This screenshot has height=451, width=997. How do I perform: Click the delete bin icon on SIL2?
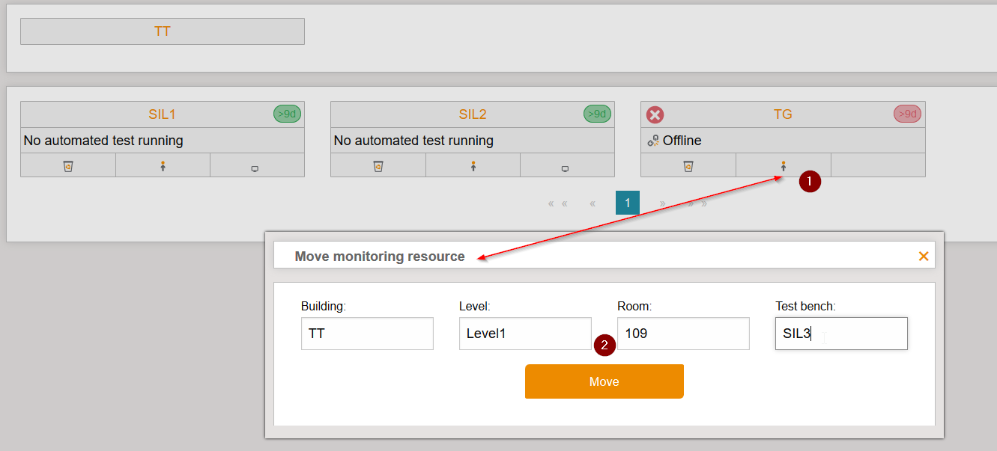pyautogui.click(x=378, y=166)
